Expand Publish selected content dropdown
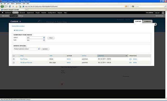This screenshot has height=101, width=167. pos(27,49)
